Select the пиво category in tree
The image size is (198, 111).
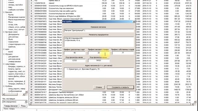point(10,7)
